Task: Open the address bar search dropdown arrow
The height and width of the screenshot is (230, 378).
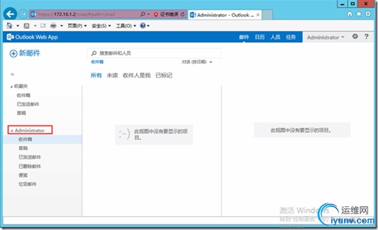Action: click(x=148, y=15)
